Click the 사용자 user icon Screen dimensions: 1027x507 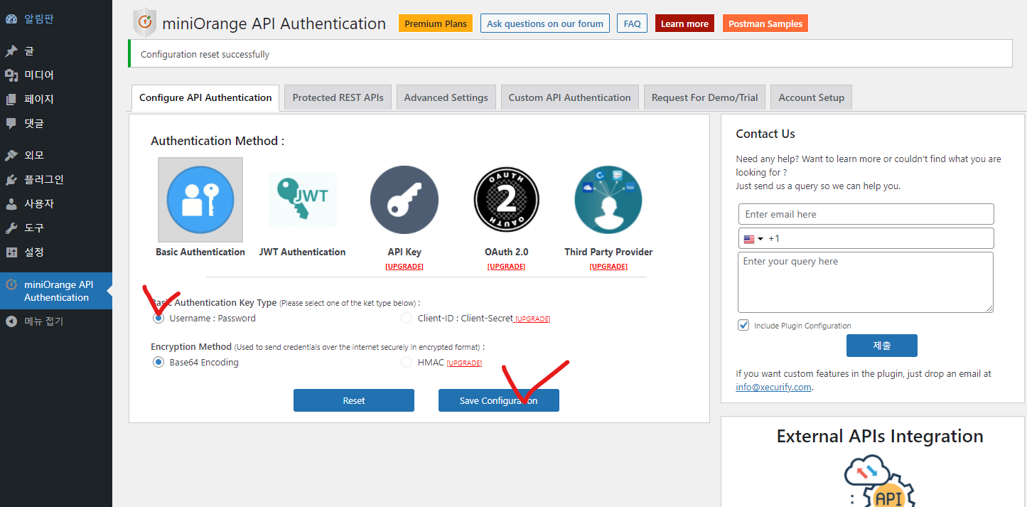(x=11, y=204)
